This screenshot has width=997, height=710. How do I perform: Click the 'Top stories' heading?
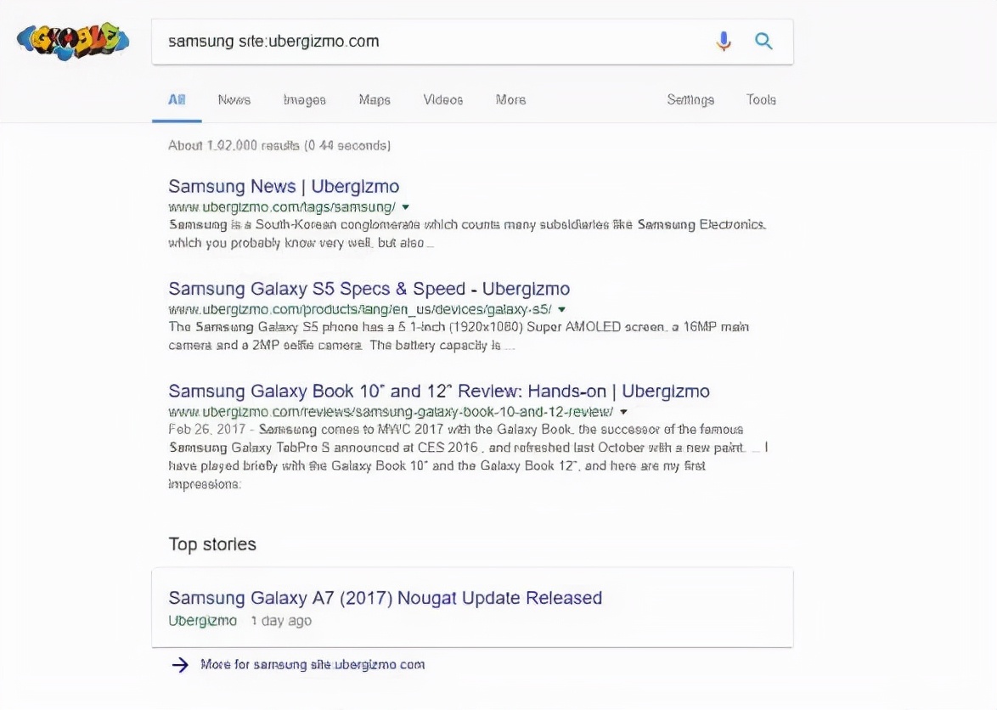click(212, 544)
